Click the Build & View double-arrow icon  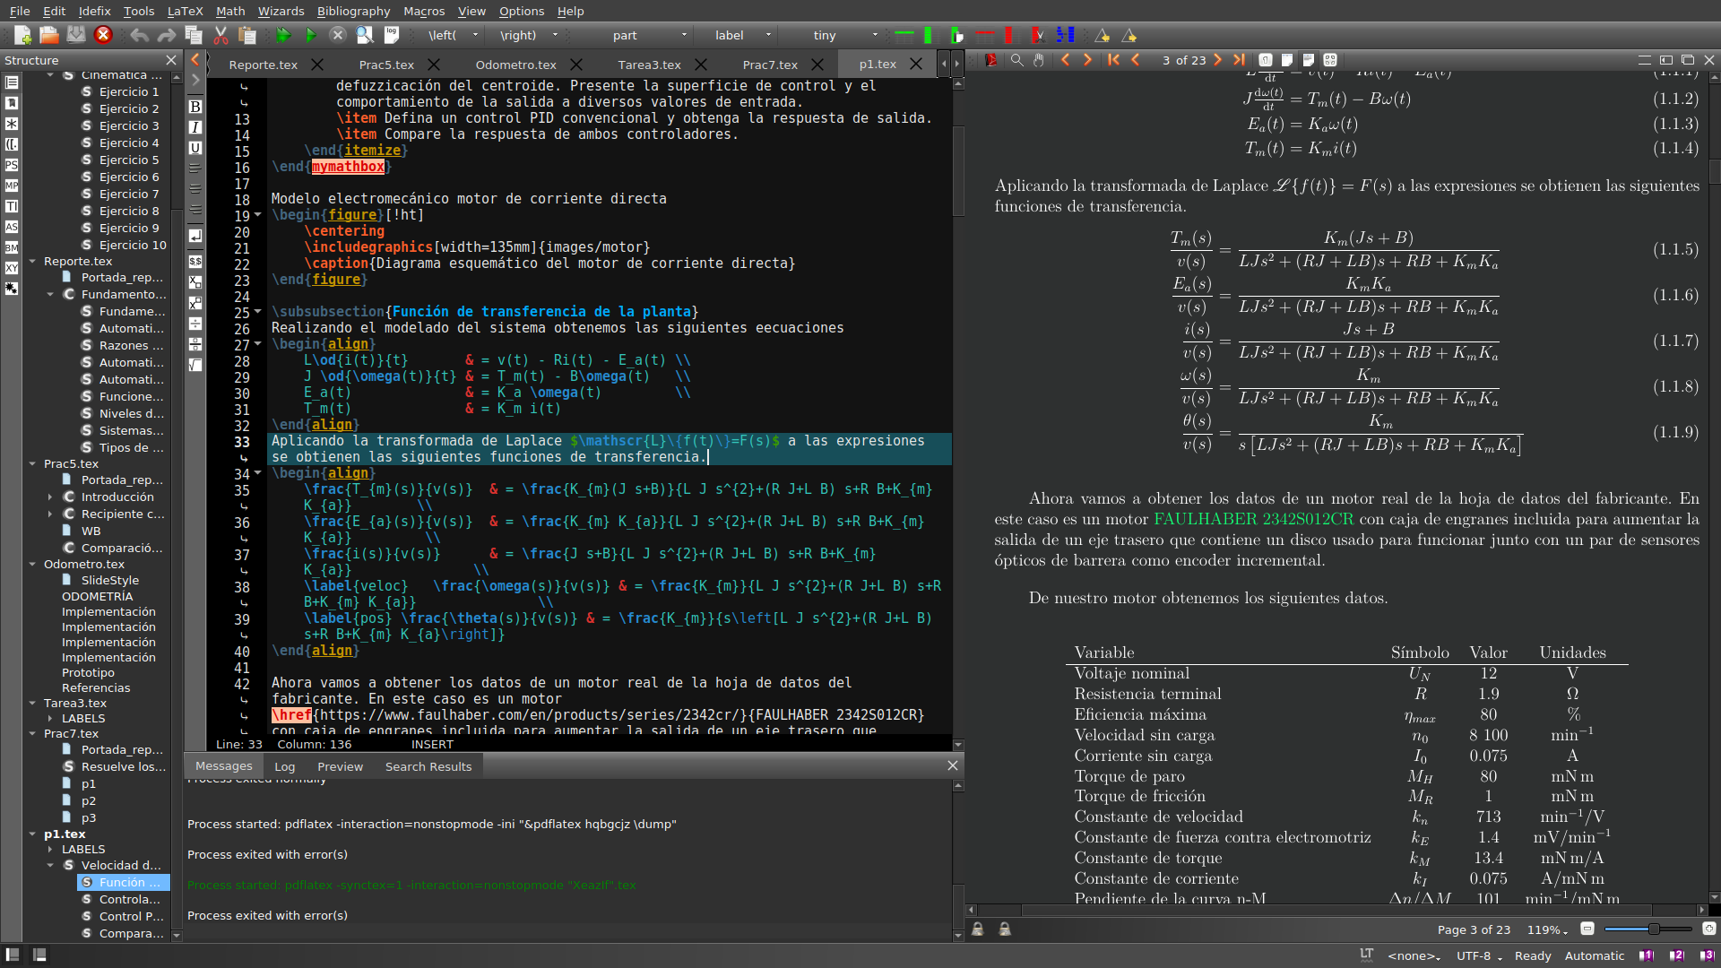(x=283, y=35)
